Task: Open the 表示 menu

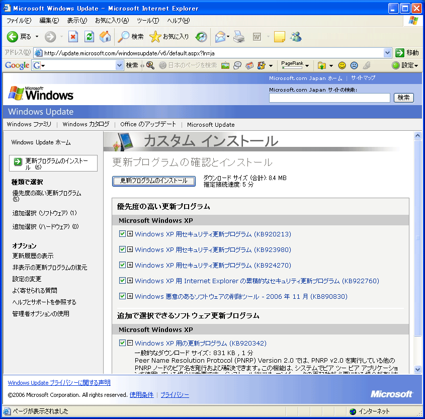Action: tap(77, 21)
